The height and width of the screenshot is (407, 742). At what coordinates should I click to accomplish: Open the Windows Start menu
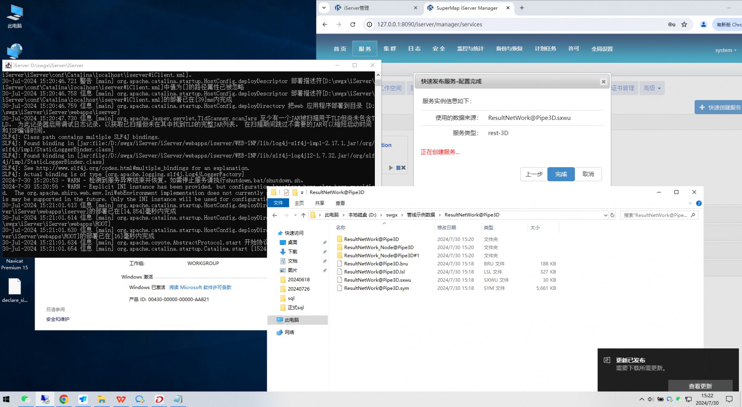(6, 399)
